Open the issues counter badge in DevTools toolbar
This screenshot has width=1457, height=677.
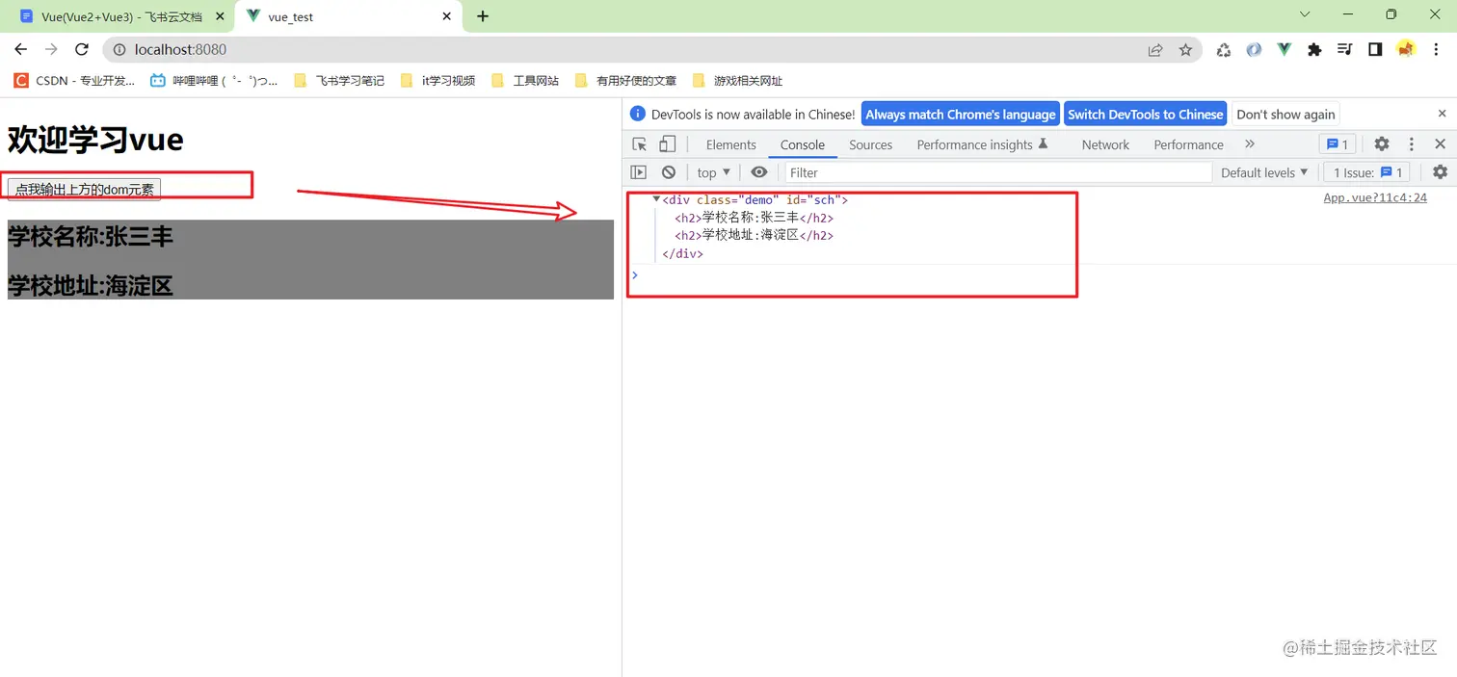(1338, 144)
